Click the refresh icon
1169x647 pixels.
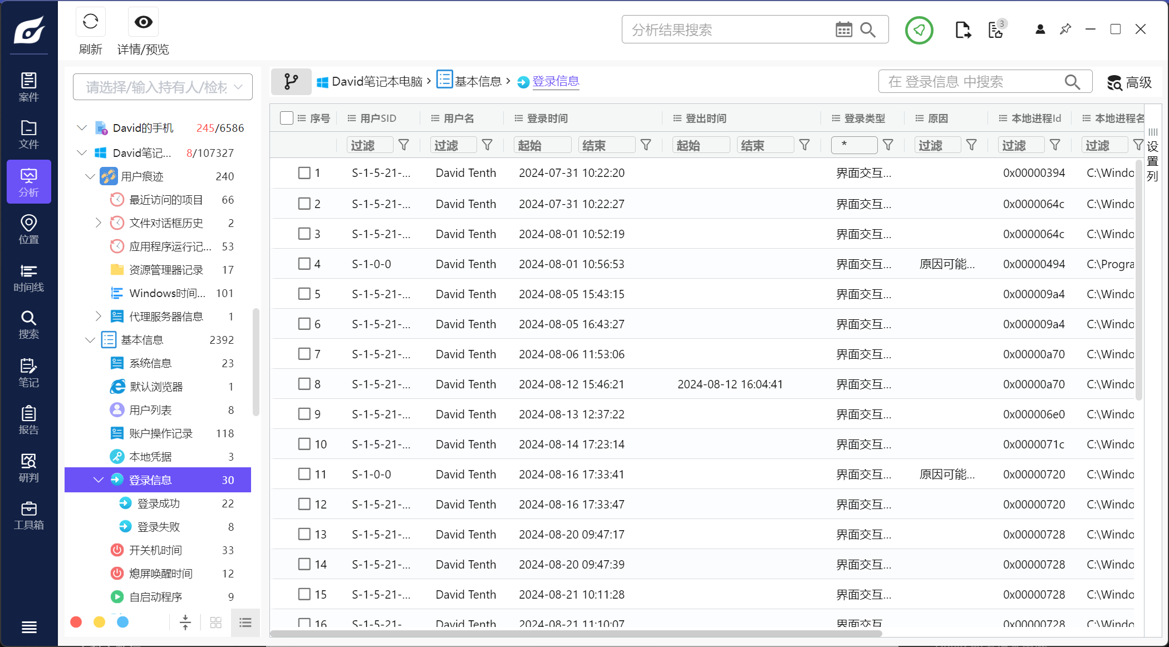click(x=90, y=22)
